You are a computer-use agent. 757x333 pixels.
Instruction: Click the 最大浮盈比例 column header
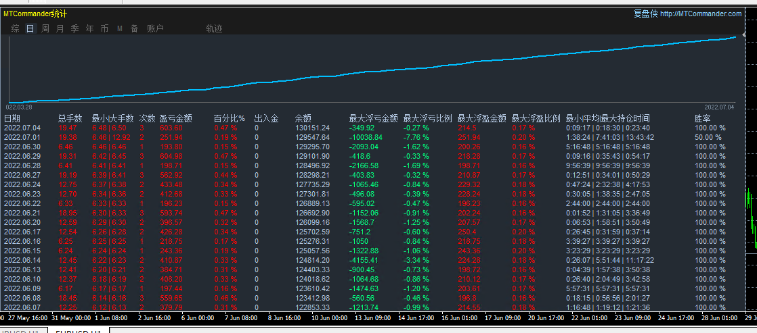536,119
